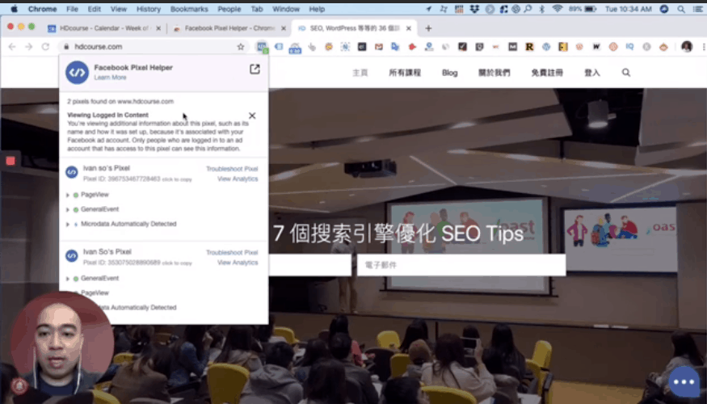The height and width of the screenshot is (404, 707).
Task: Open a new browser tab
Action: pyautogui.click(x=428, y=28)
